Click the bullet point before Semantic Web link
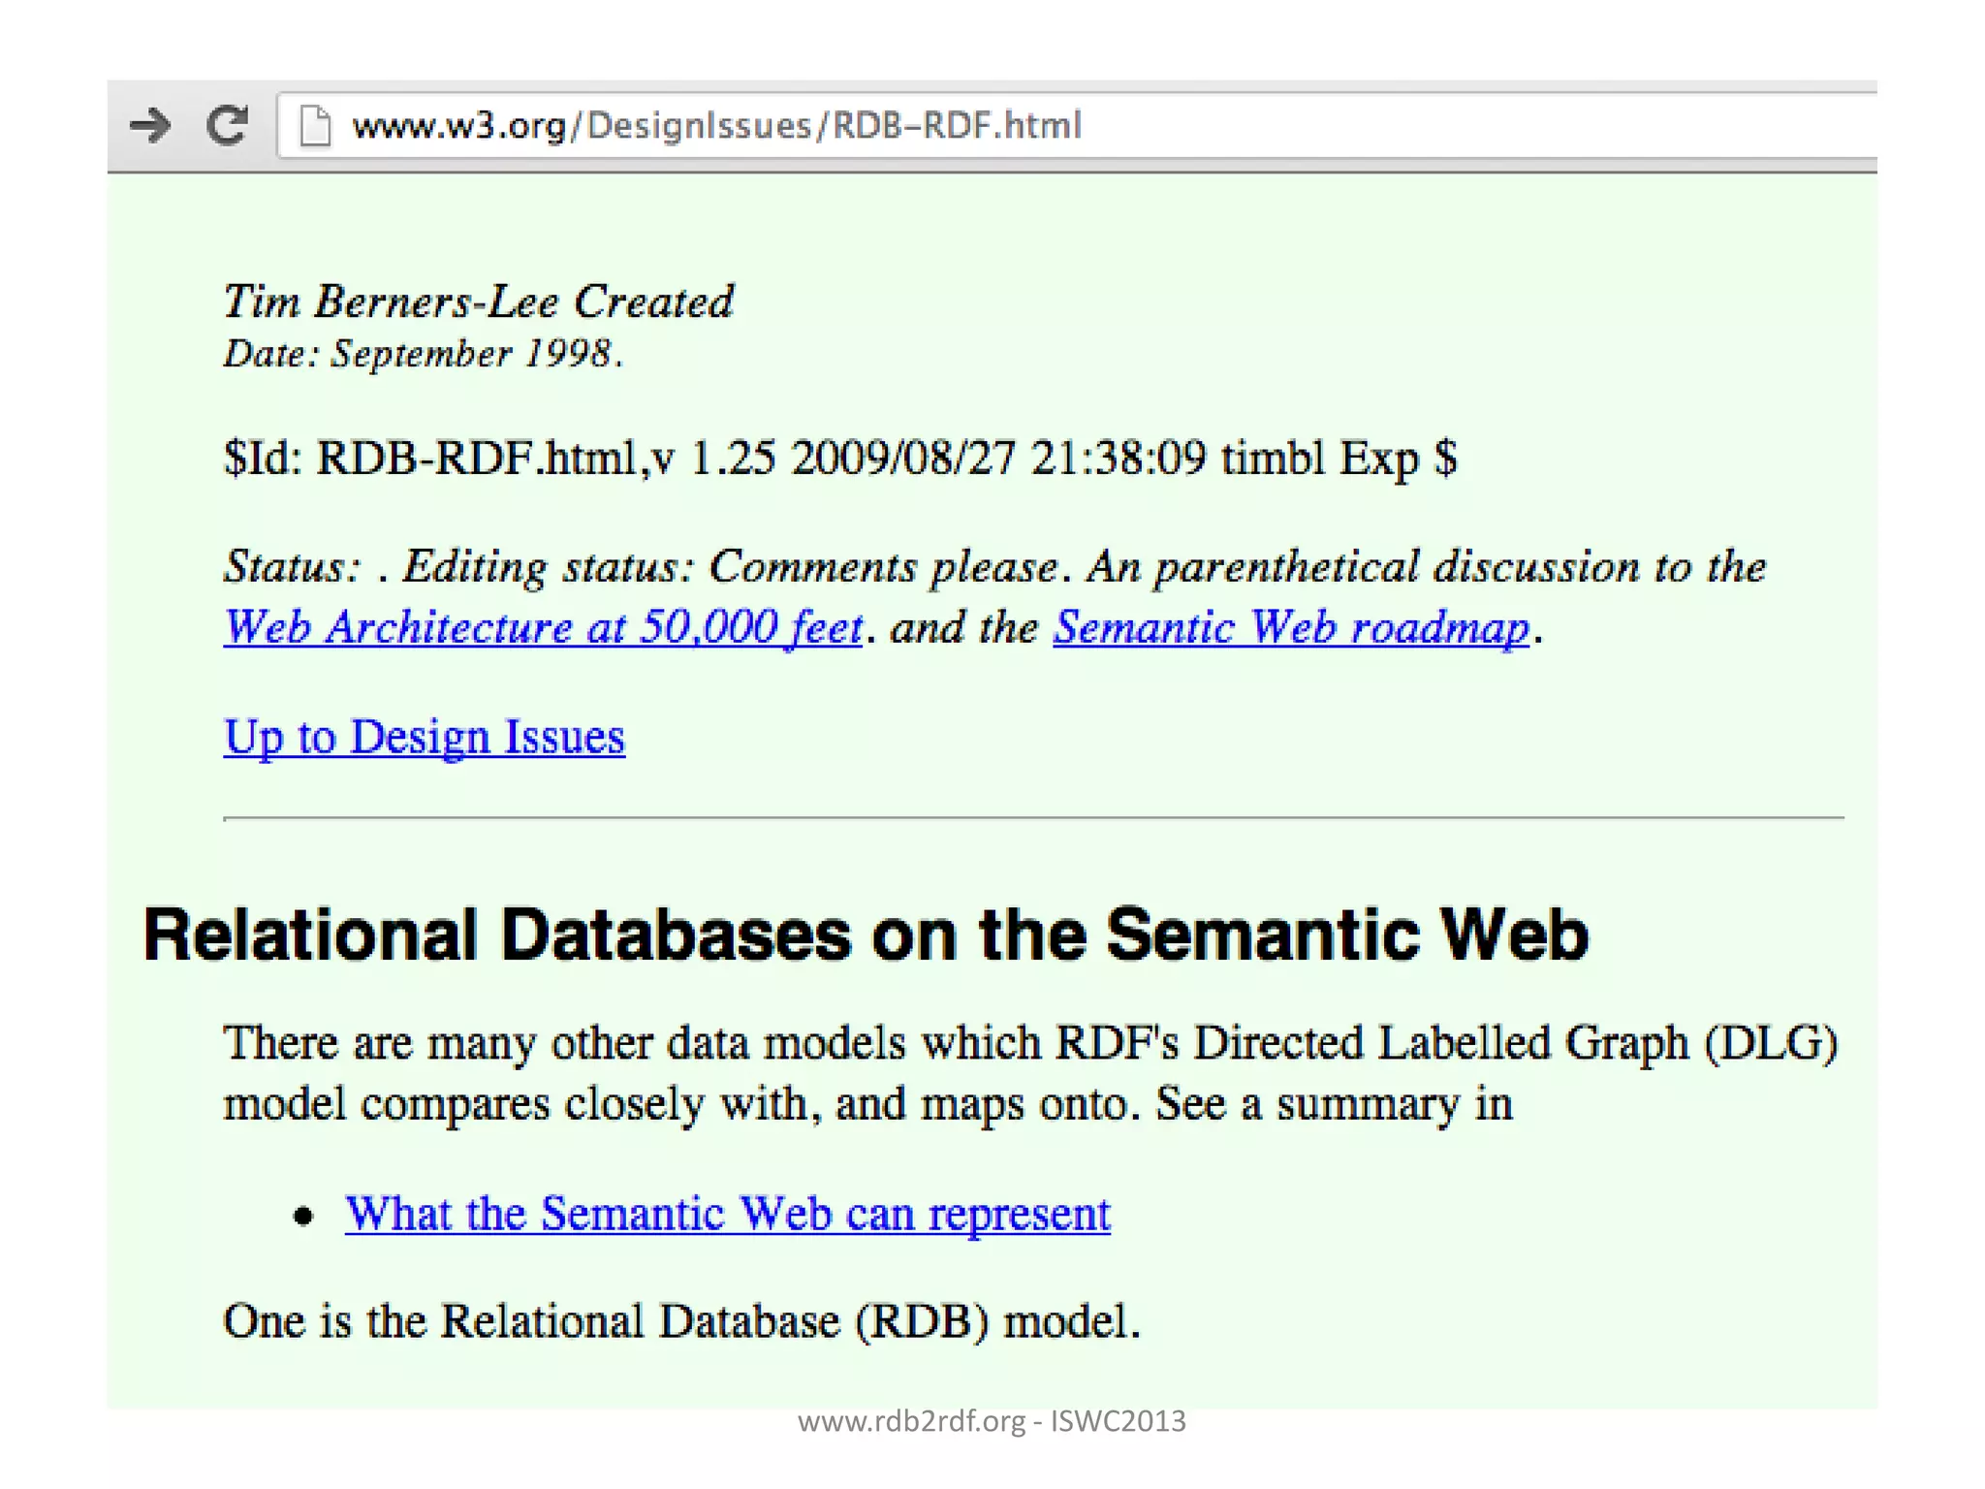 303,1216
